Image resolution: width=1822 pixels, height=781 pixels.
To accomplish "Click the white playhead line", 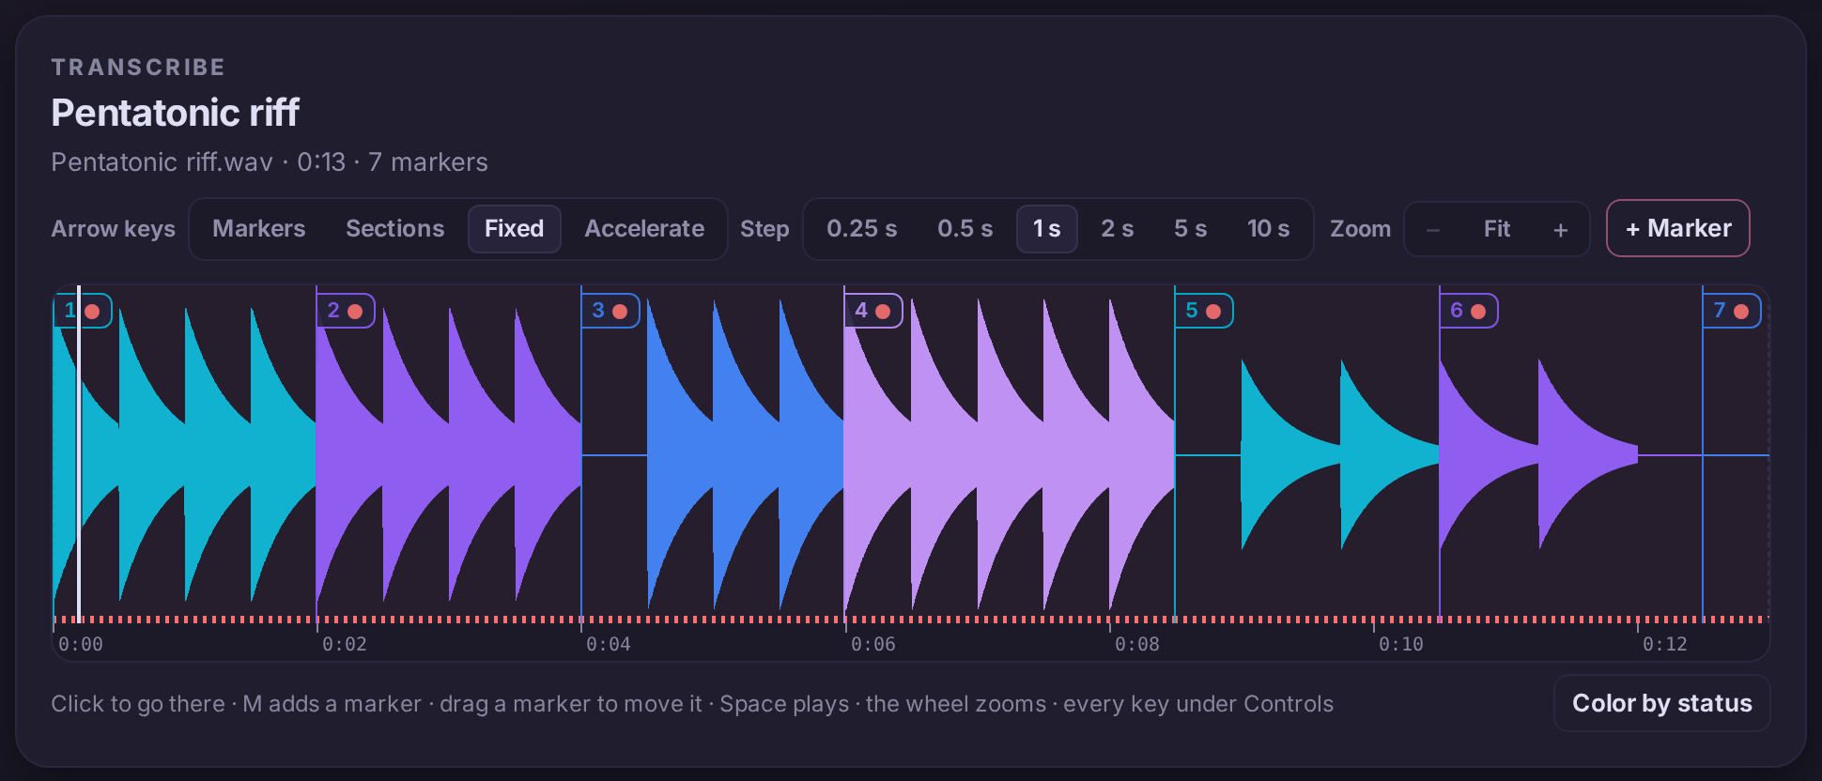I will click(x=79, y=453).
